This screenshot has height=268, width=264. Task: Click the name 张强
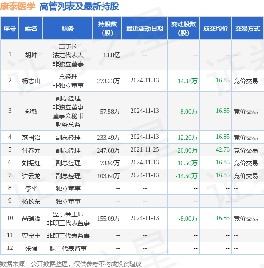[31, 248]
